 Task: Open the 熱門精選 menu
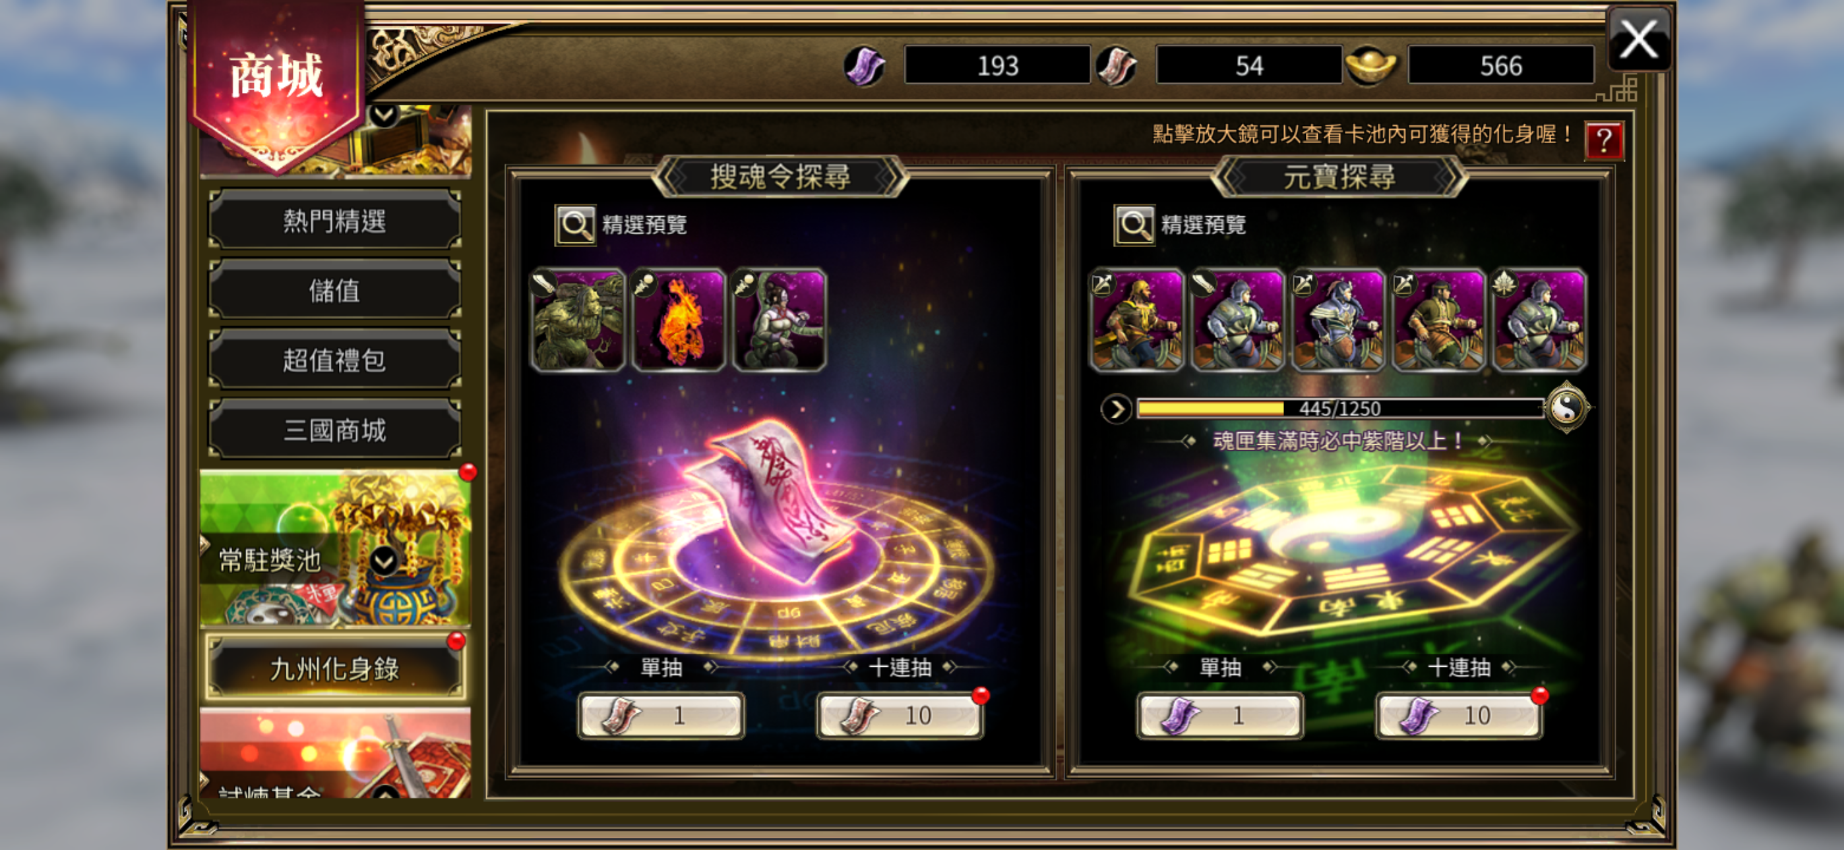click(334, 220)
